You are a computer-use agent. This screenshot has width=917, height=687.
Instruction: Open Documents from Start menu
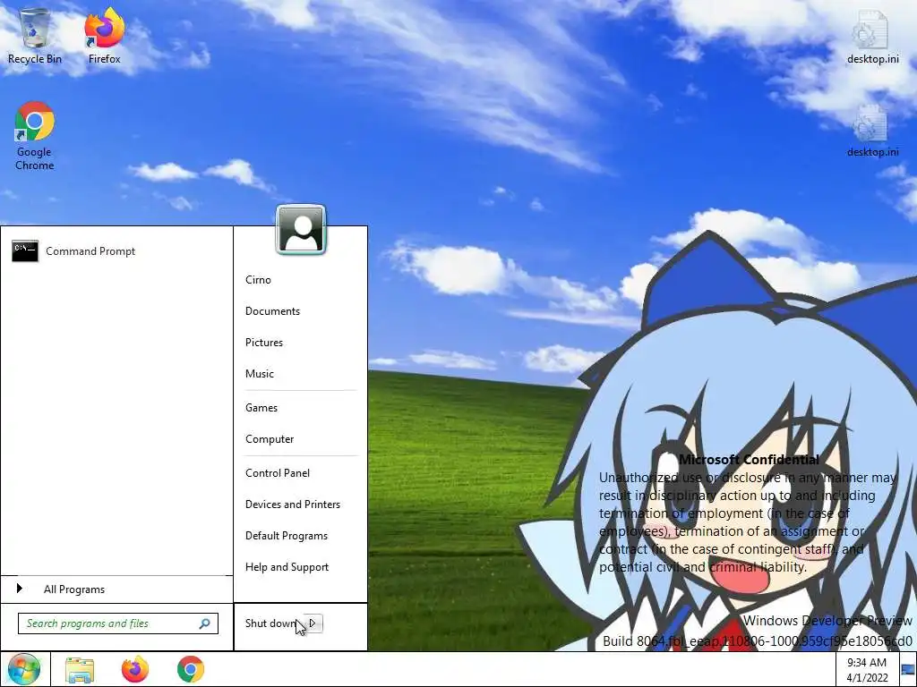click(x=272, y=311)
